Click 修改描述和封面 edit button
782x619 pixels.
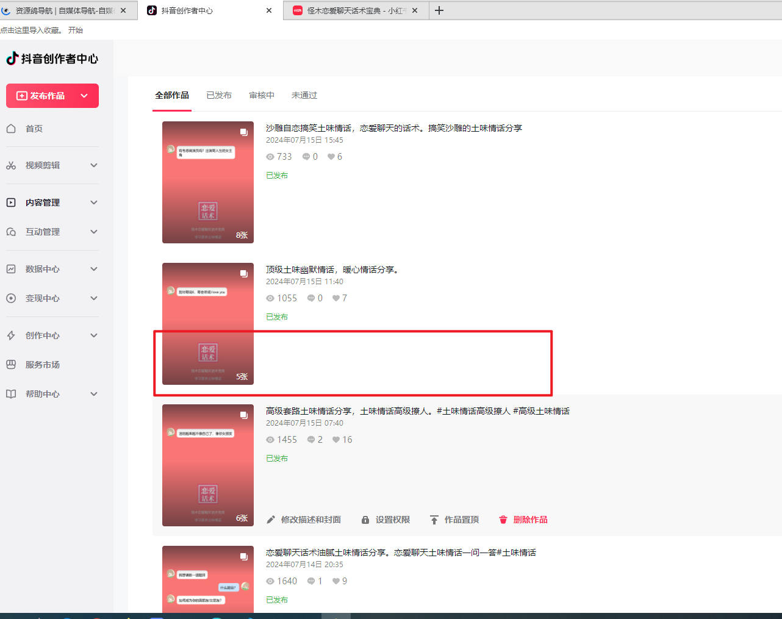[x=304, y=520]
